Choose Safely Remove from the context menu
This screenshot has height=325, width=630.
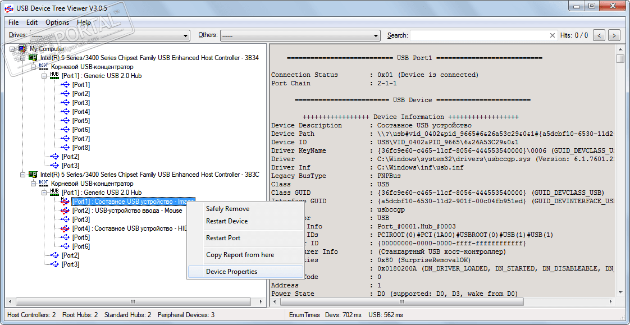coord(245,208)
